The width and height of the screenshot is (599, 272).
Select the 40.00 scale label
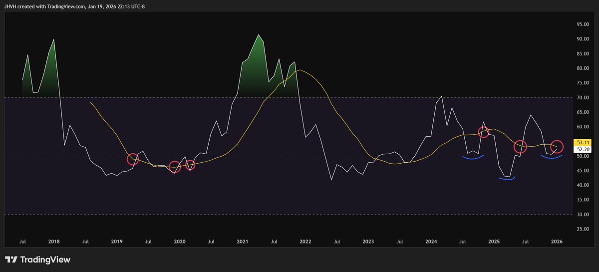coord(583,185)
